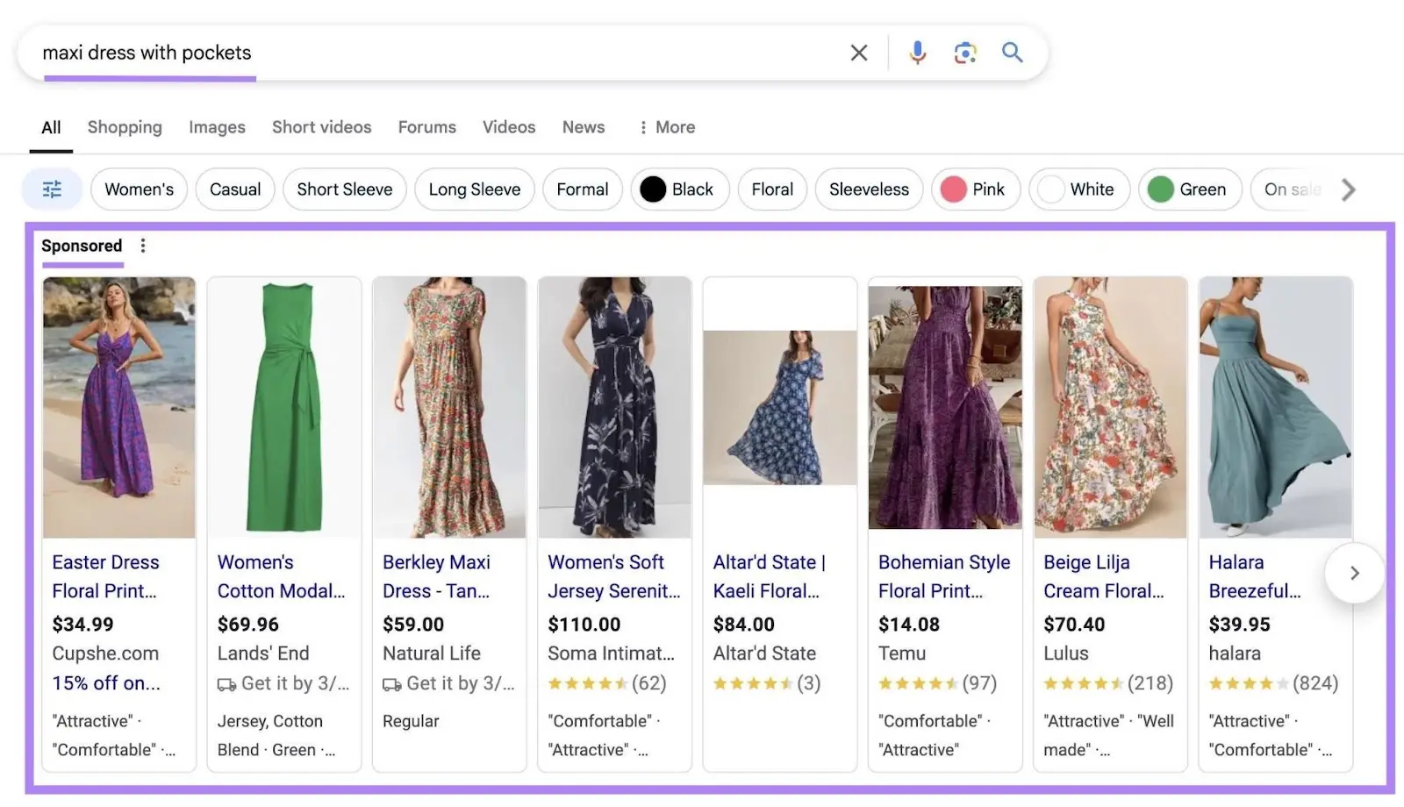Click the delivery truck icon on Berkley Maxi card

pyautogui.click(x=392, y=683)
